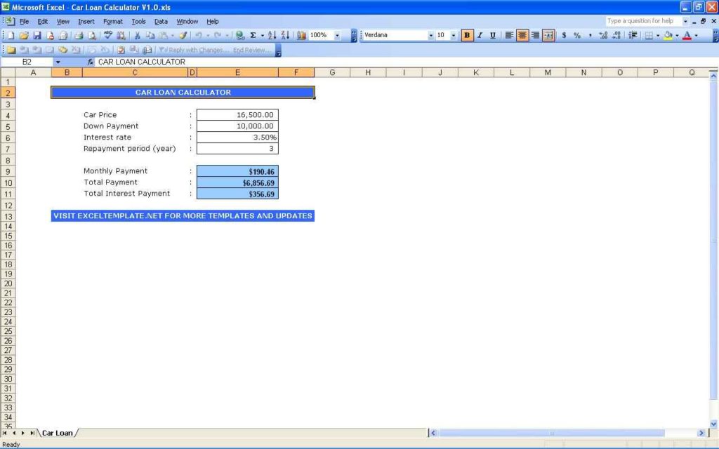Click the Format Painter brush icon
719x449 pixels.
point(183,35)
